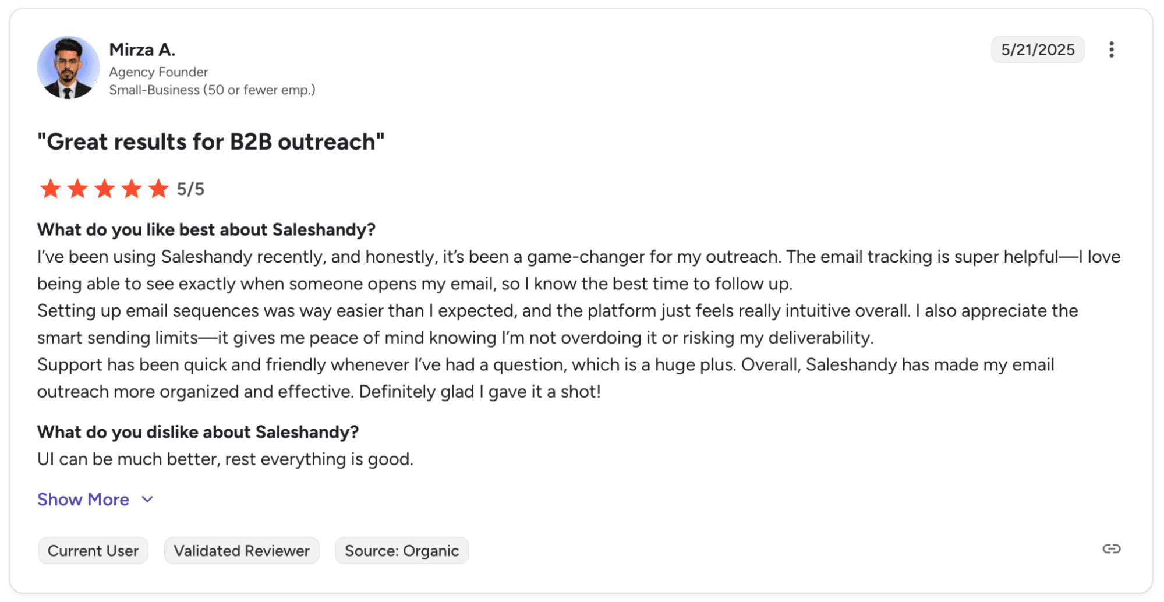Click the third rating star
Viewport: 1164px width, 602px height.
click(105, 189)
